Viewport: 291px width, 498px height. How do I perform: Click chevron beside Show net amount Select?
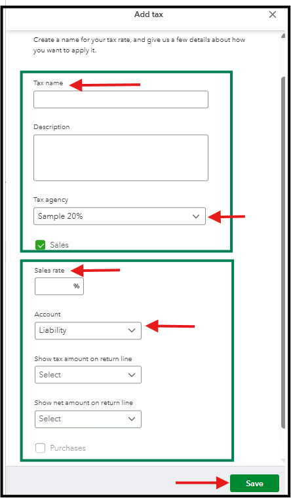(x=132, y=419)
